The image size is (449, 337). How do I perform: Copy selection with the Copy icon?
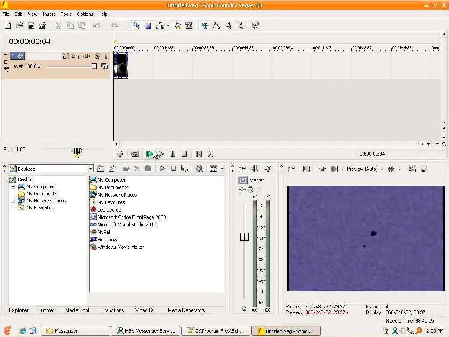[x=70, y=25]
